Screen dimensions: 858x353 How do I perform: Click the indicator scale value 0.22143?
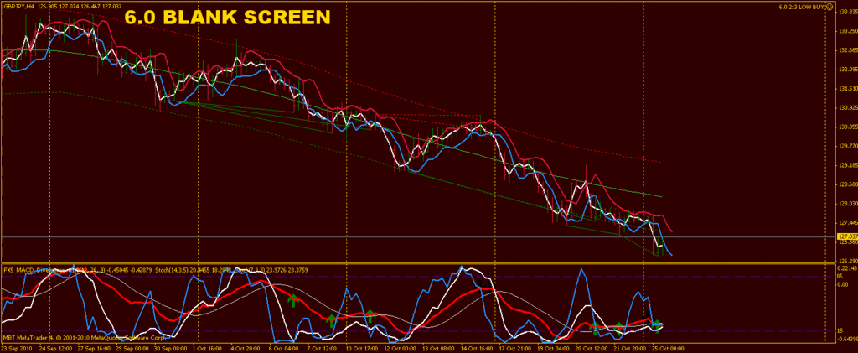tap(847, 268)
